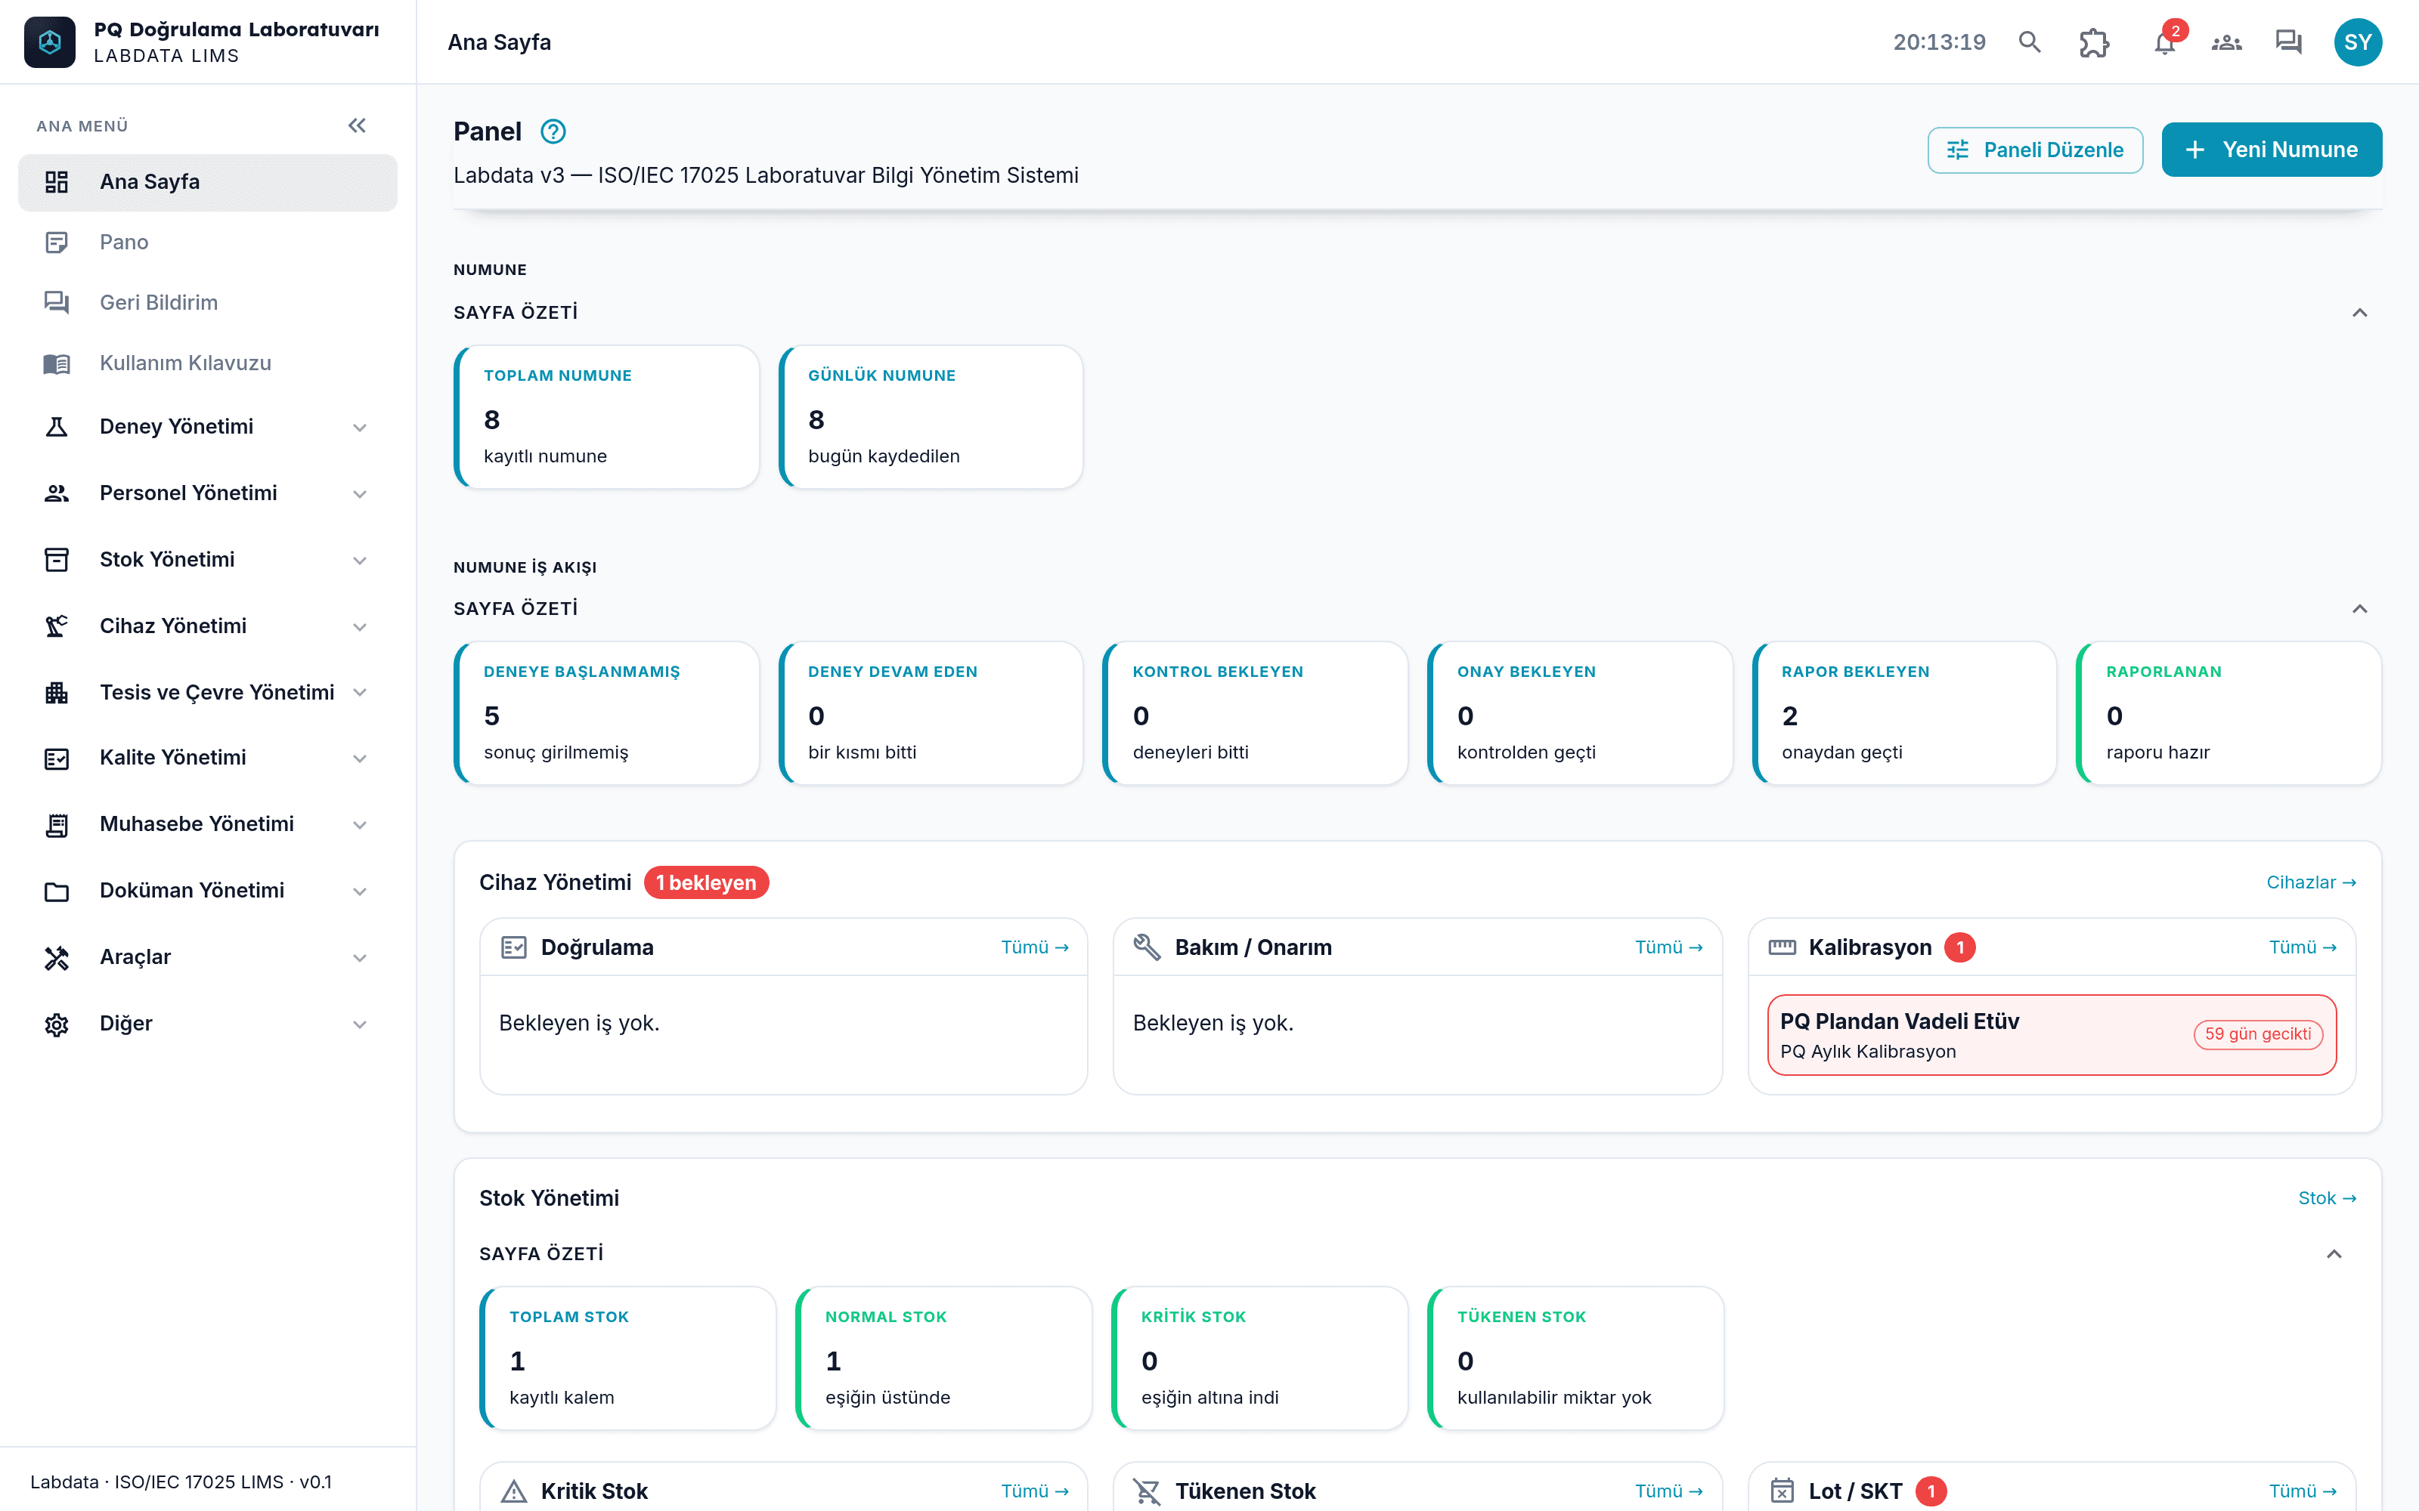This screenshot has height=1511, width=2419.
Task: Click the Panel help question-mark icon
Action: click(553, 131)
